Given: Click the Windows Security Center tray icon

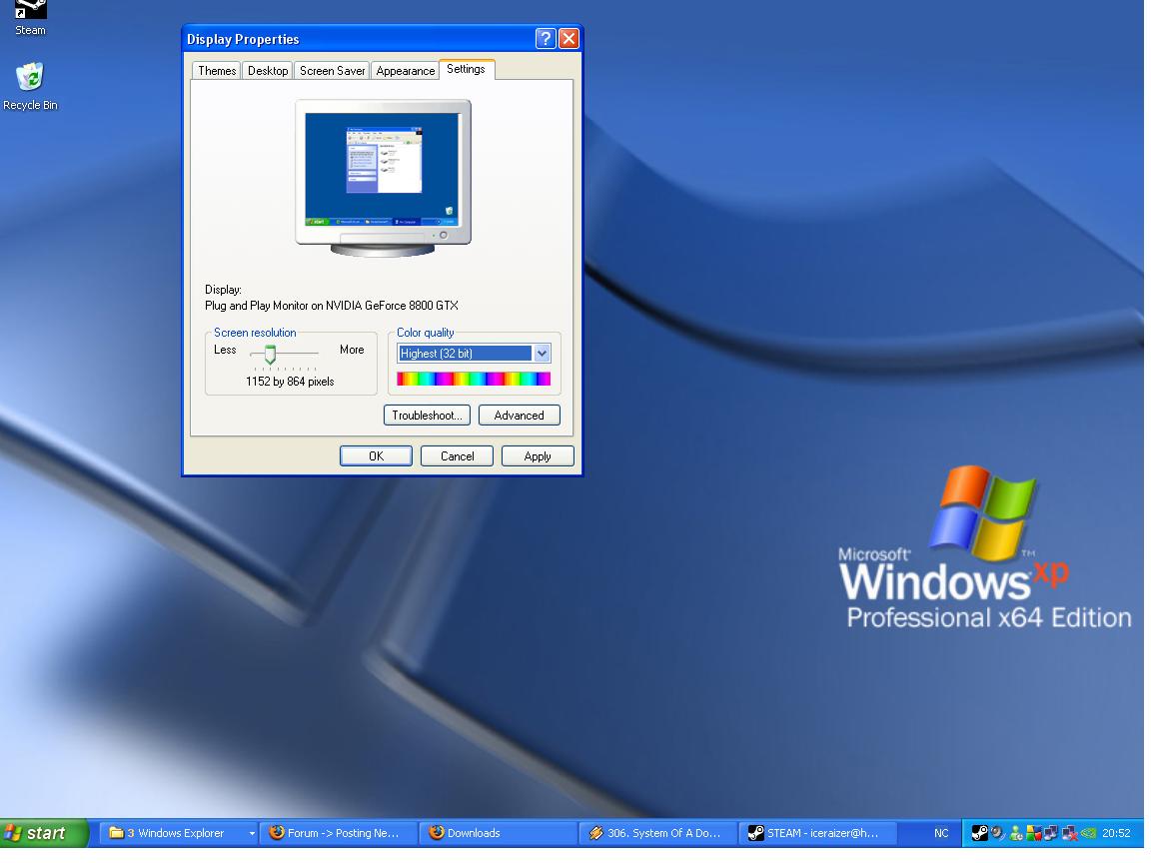Looking at the screenshot, I should click(1034, 833).
